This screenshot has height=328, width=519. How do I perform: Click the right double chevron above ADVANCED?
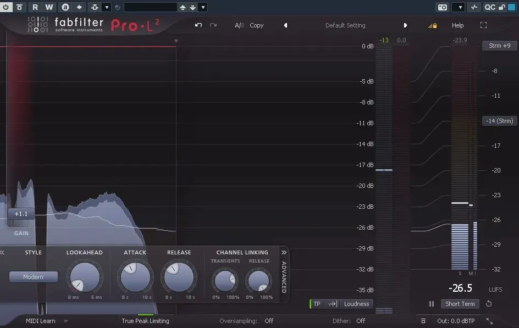click(x=284, y=253)
